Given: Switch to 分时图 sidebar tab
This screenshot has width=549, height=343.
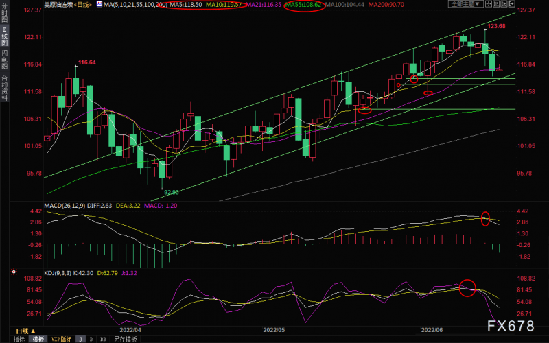Looking at the screenshot, I should (5, 12).
